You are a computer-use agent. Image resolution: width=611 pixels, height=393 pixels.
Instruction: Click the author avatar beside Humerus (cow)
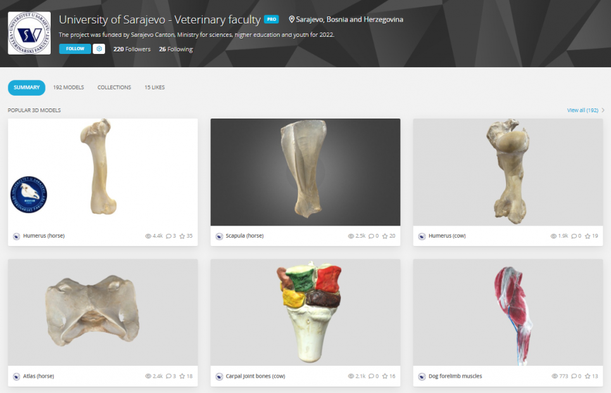422,236
